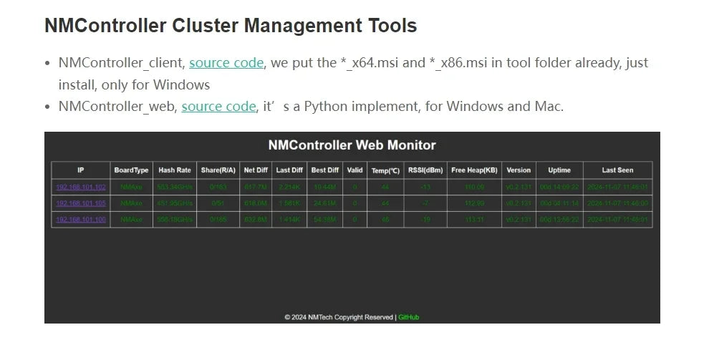This screenshot has width=704, height=340.
Task: Click Temp value 46
Action: (x=386, y=220)
